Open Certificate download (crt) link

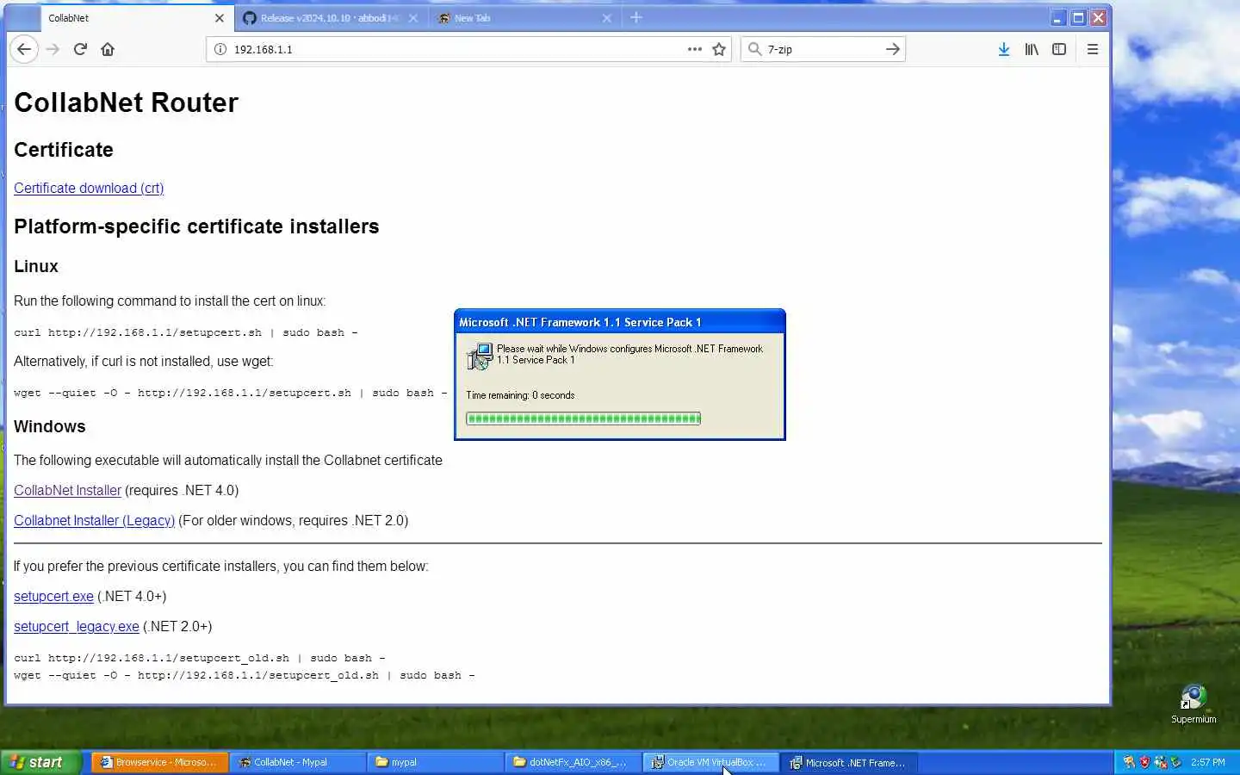point(89,188)
